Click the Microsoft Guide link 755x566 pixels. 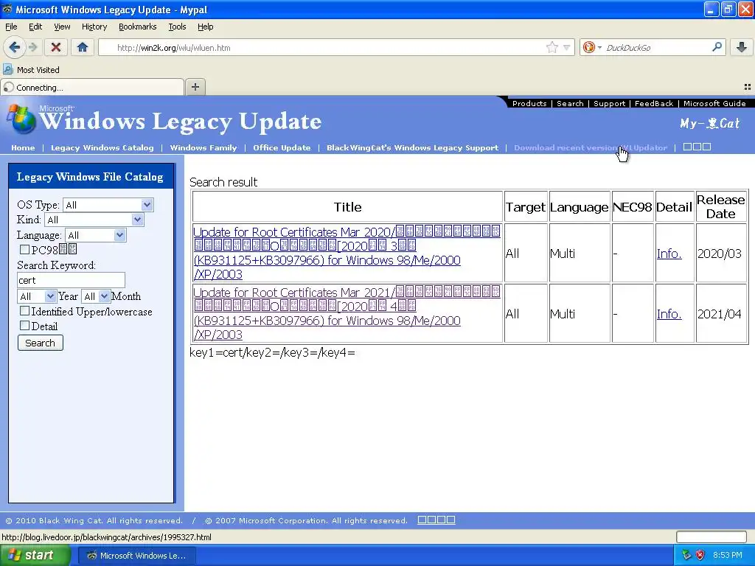pos(714,103)
